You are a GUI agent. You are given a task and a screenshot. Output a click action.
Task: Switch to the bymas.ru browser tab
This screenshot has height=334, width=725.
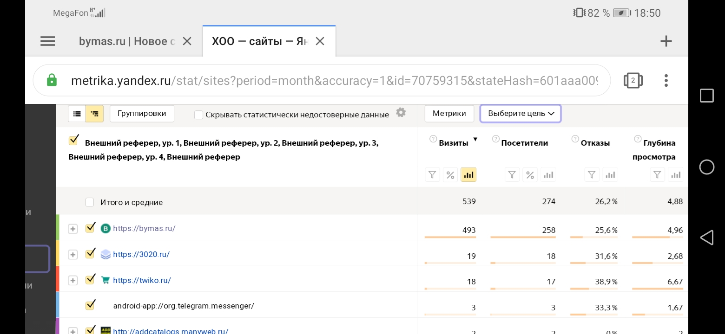tap(127, 41)
